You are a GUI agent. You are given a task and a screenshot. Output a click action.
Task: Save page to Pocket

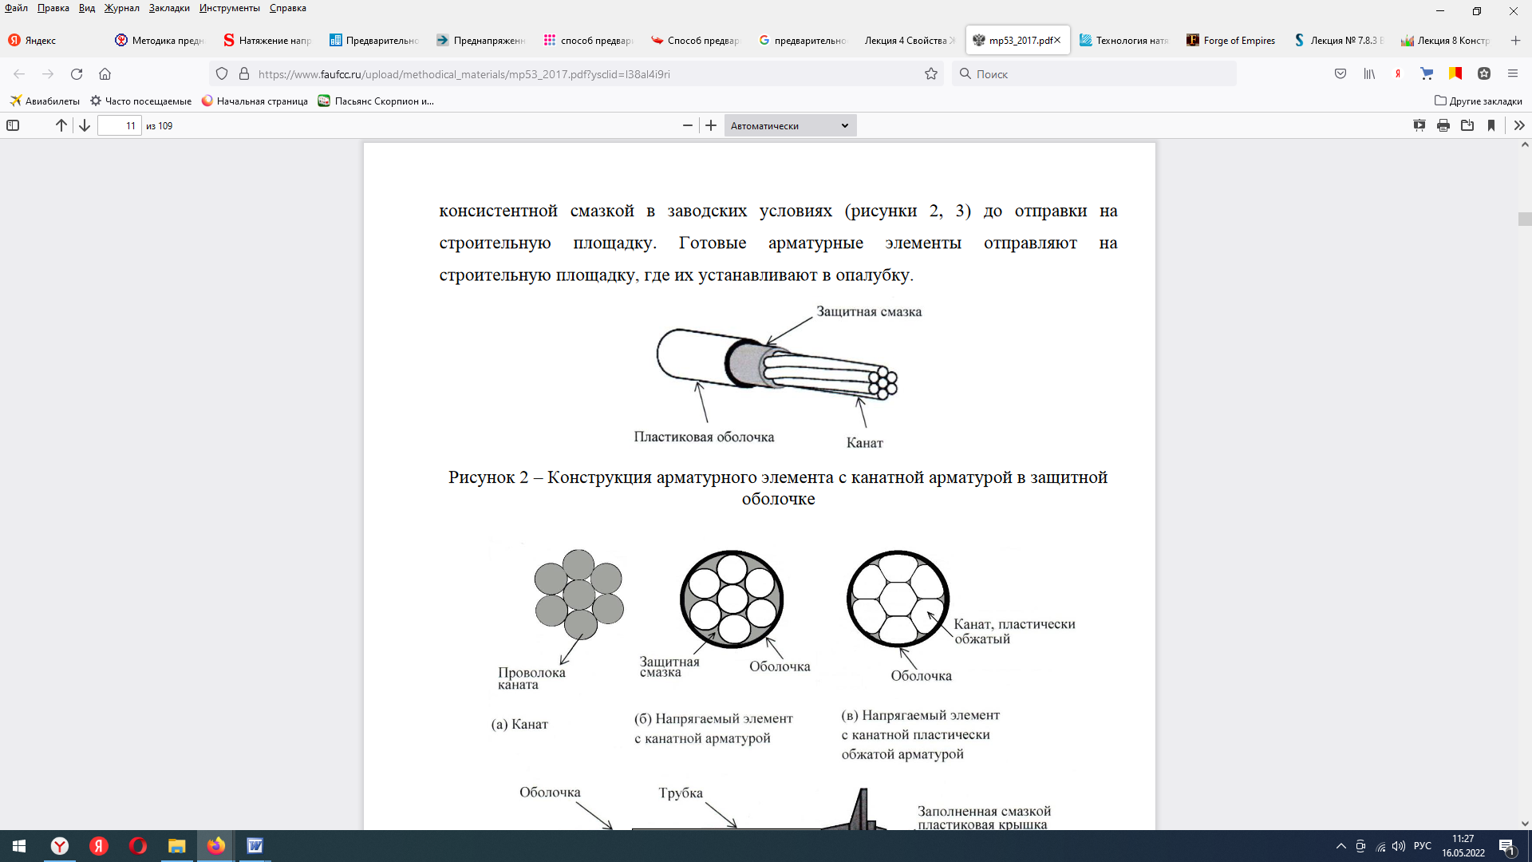1340,74
